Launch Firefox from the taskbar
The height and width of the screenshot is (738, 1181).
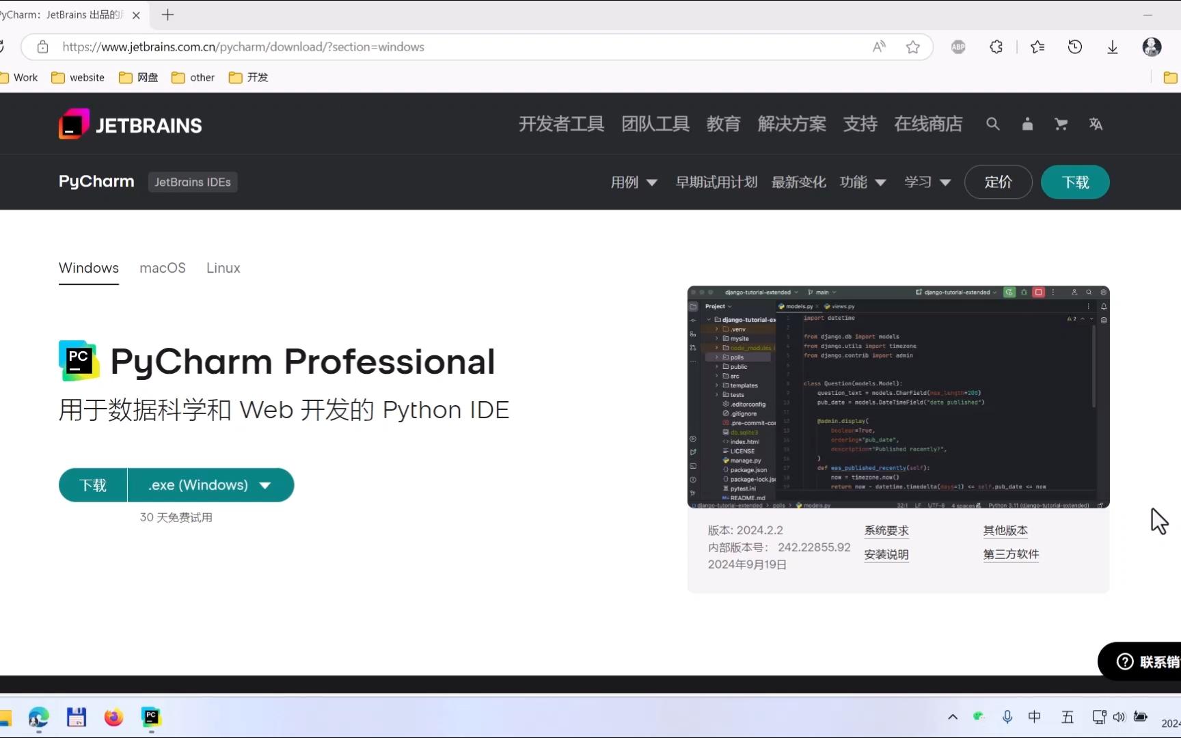point(113,717)
